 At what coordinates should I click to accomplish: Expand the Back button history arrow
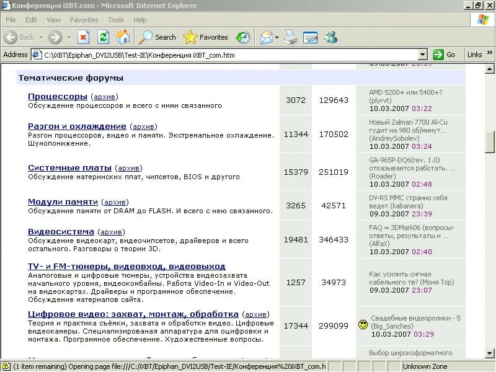tap(41, 37)
